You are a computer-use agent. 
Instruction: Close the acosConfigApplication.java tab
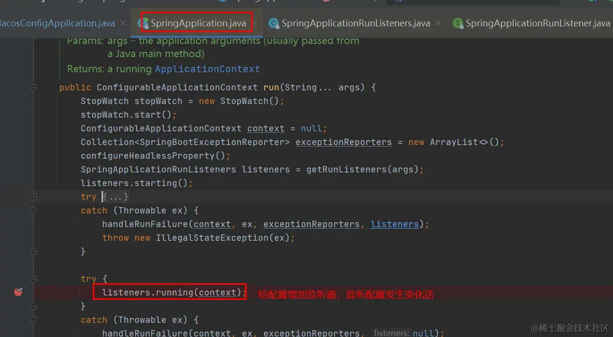tap(123, 23)
